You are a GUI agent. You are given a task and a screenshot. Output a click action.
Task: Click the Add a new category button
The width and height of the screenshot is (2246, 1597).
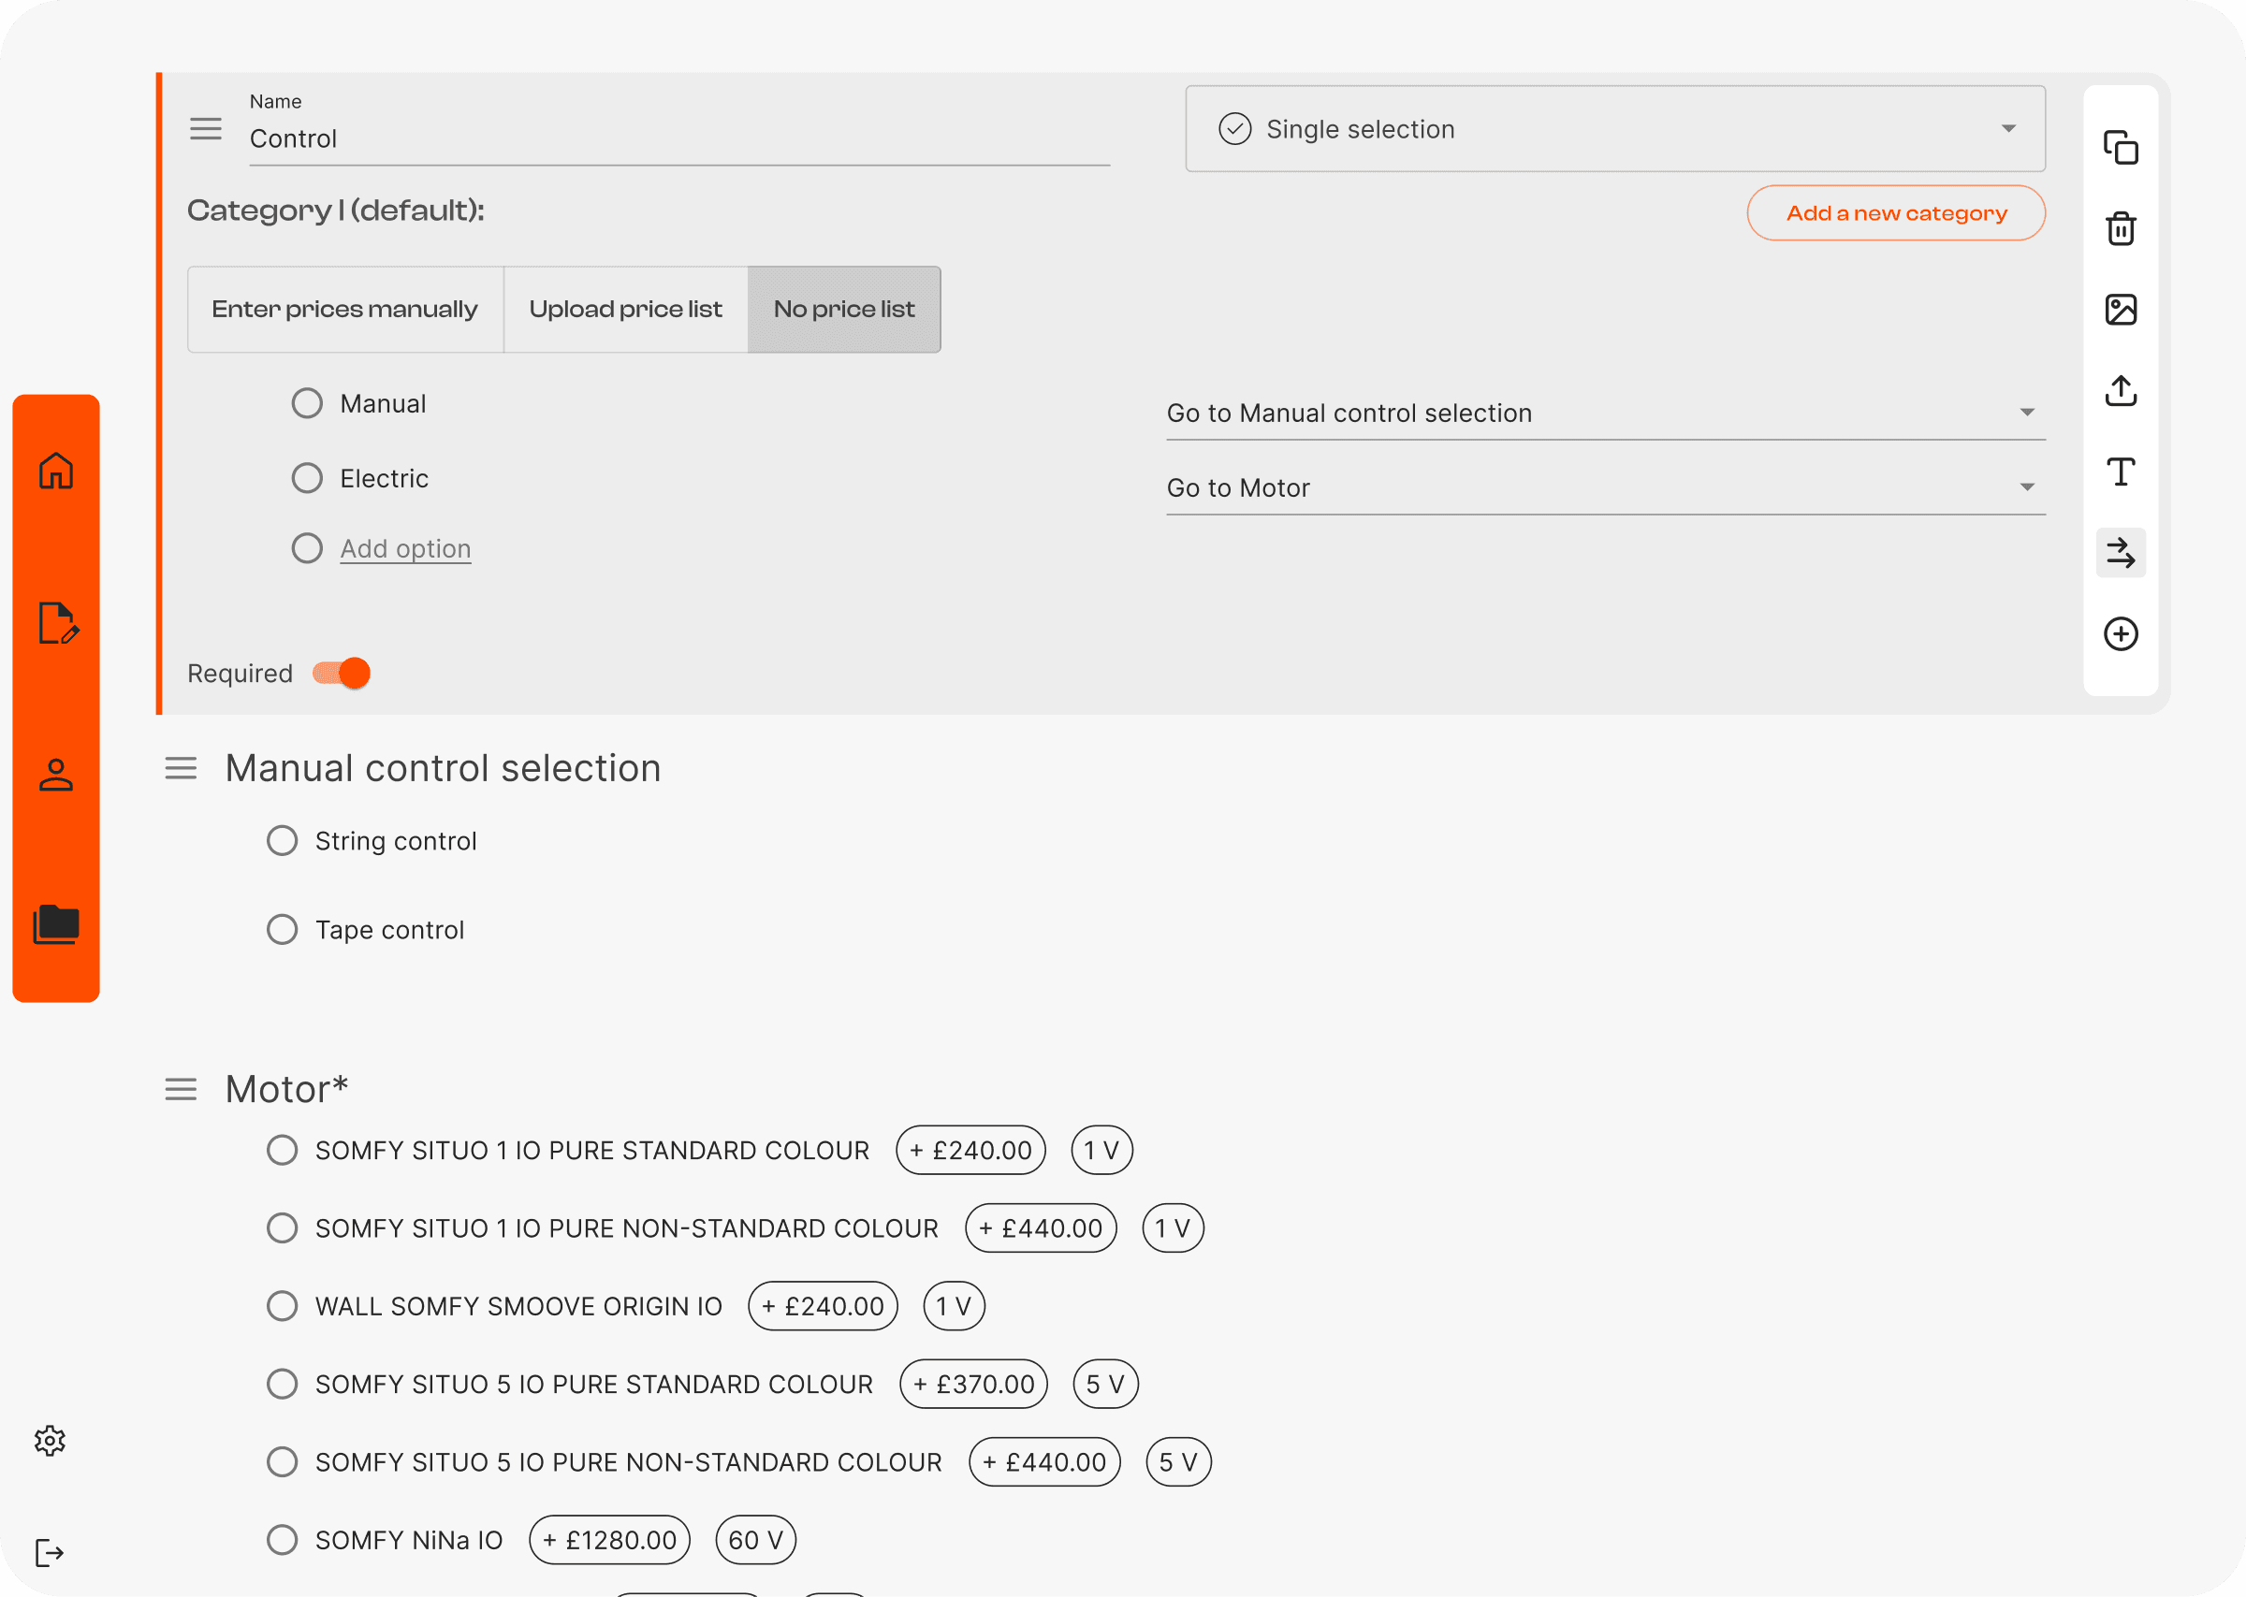point(1895,213)
